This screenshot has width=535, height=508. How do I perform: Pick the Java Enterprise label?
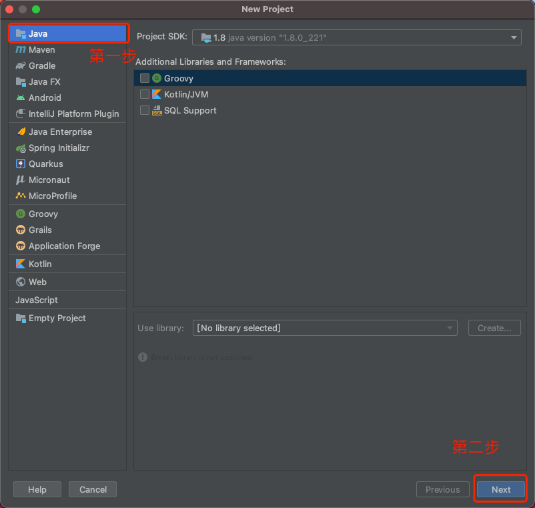(61, 132)
